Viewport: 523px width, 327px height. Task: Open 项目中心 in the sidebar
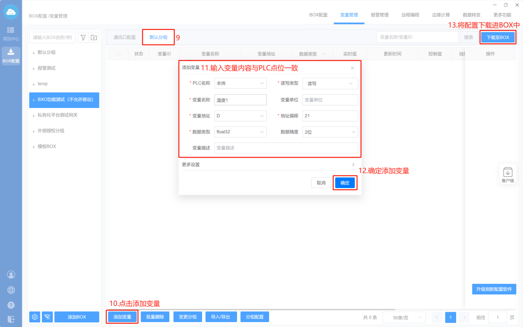(x=11, y=34)
